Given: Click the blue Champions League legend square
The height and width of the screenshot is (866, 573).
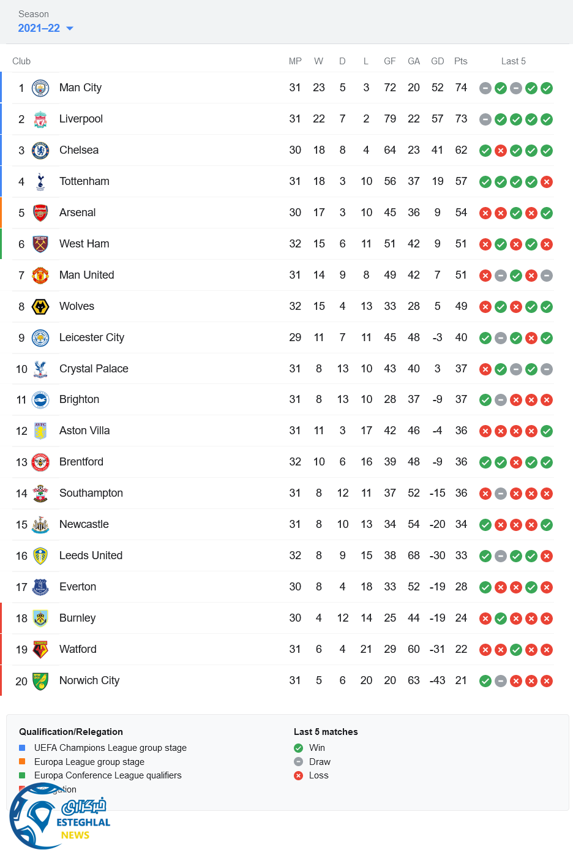Looking at the screenshot, I should 22,748.
